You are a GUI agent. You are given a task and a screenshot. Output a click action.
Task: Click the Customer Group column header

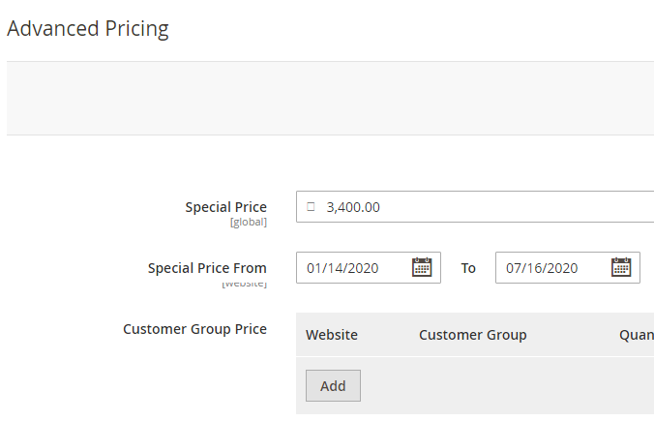472,335
